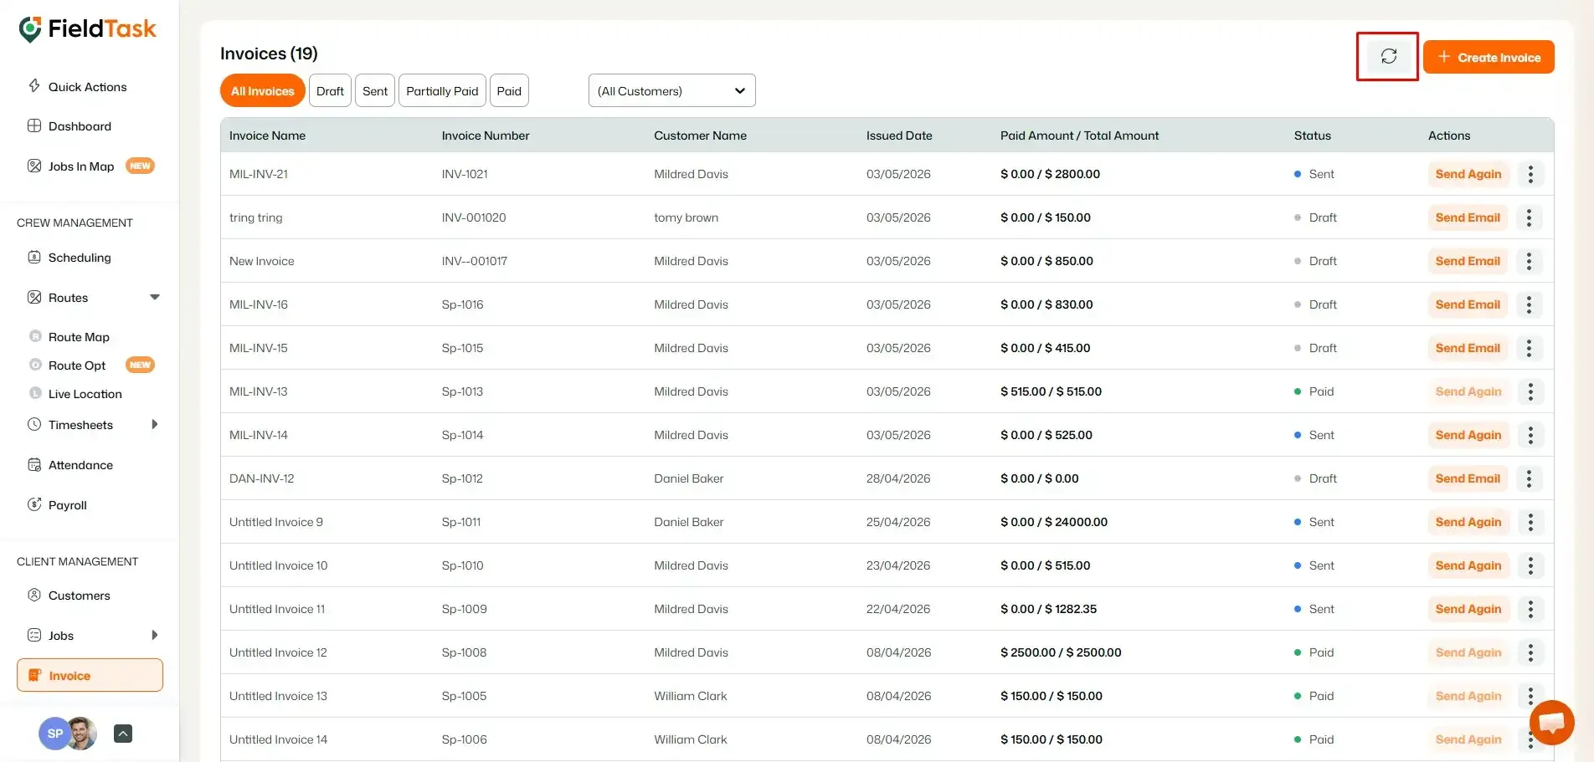
Task: Open more actions for Untitled Invoice 12
Action: pos(1530,652)
